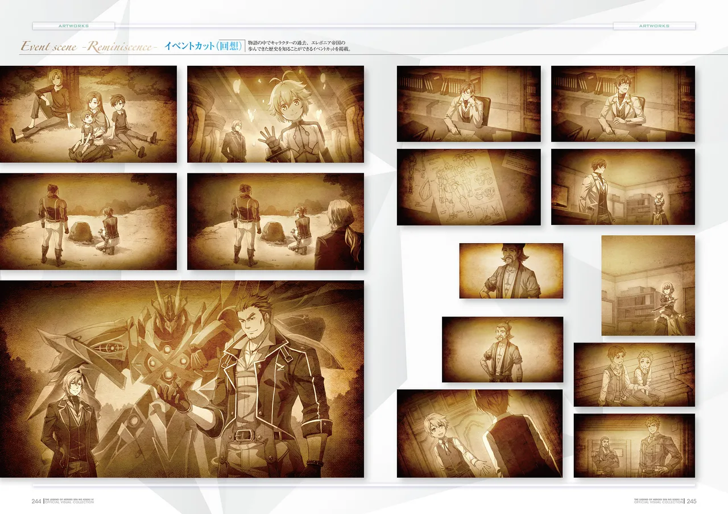Click the ARTWORKS tab on the left page
This screenshot has width=728, height=514.
point(73,26)
